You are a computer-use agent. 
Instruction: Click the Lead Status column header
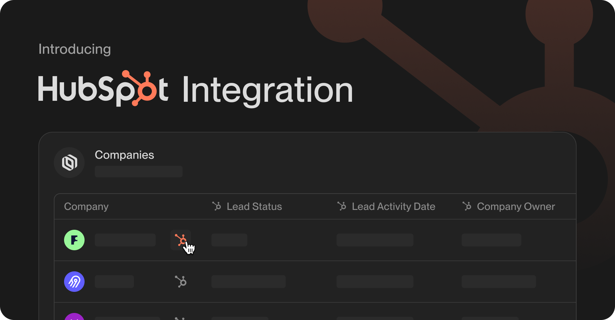[x=254, y=206]
